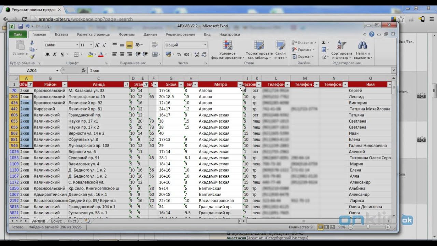The width and height of the screenshot is (437, 246).
Task: Open the Телефон 2 column filter dropdown
Action: click(x=316, y=84)
